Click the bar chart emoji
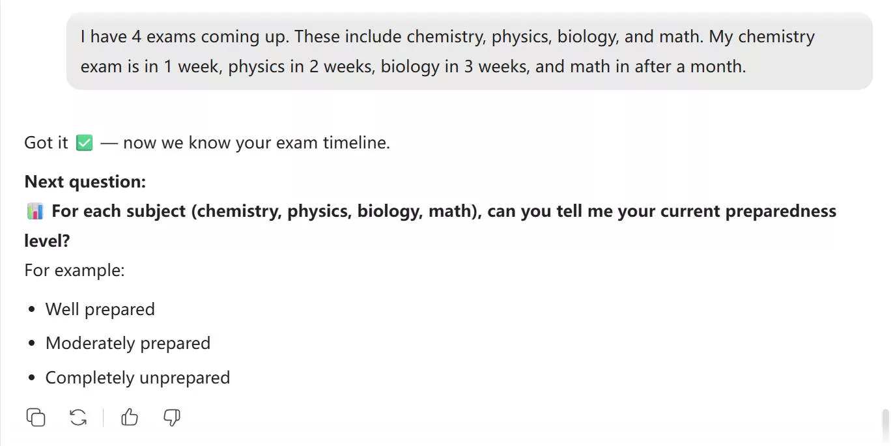This screenshot has width=891, height=446. click(35, 212)
